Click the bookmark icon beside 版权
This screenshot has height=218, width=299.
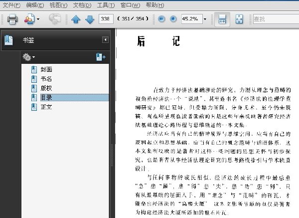click(34, 88)
